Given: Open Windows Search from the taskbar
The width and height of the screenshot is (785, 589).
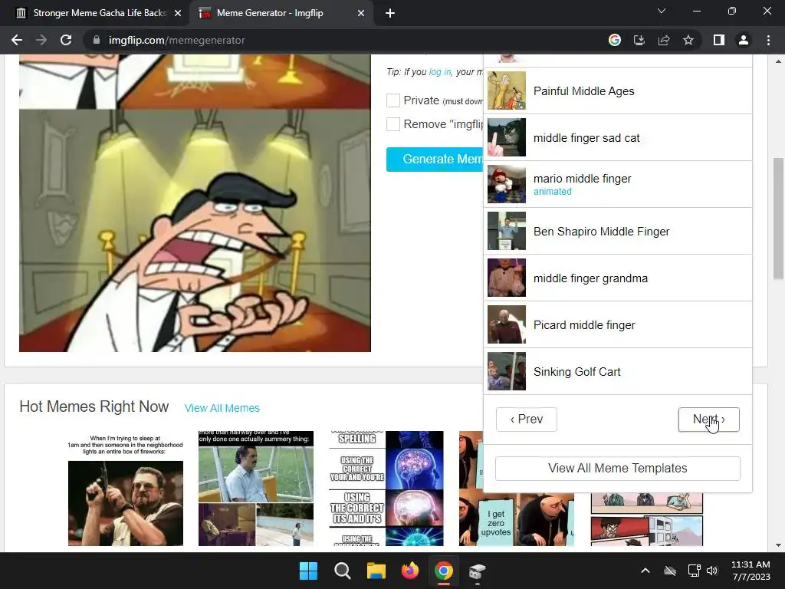Looking at the screenshot, I should (343, 571).
